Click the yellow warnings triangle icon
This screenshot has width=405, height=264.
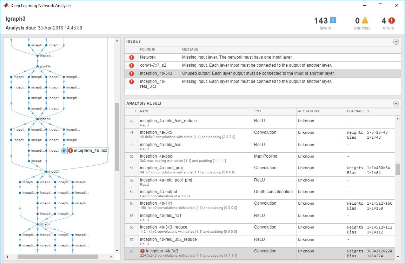[x=365, y=20]
